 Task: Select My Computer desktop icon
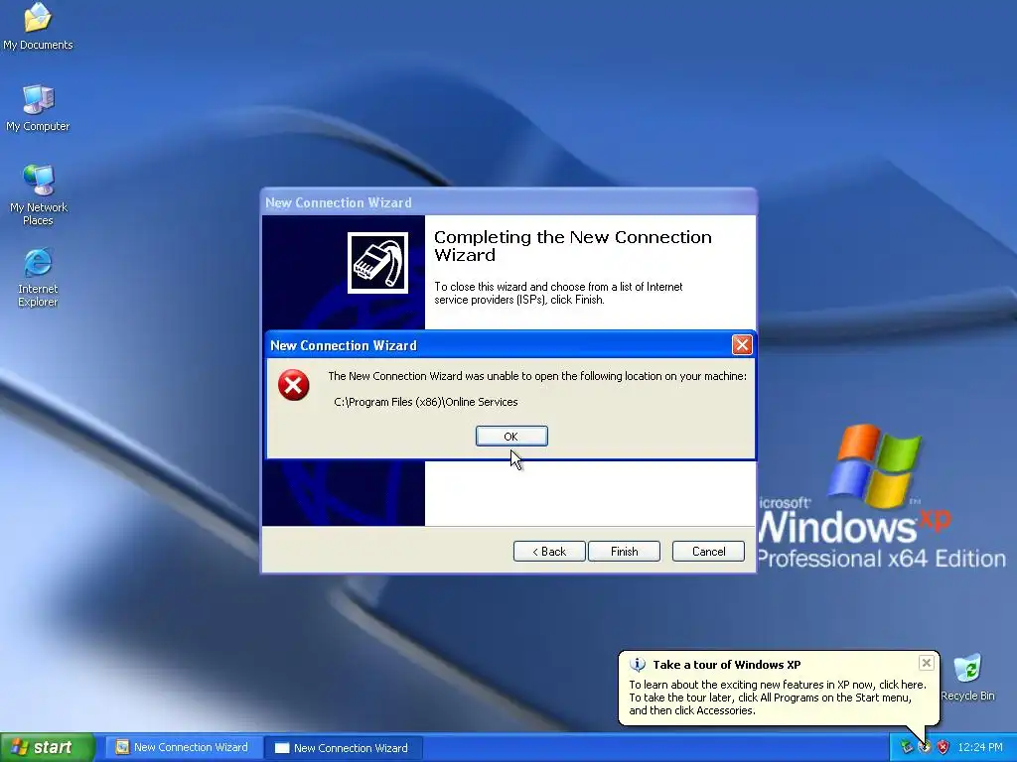click(38, 108)
